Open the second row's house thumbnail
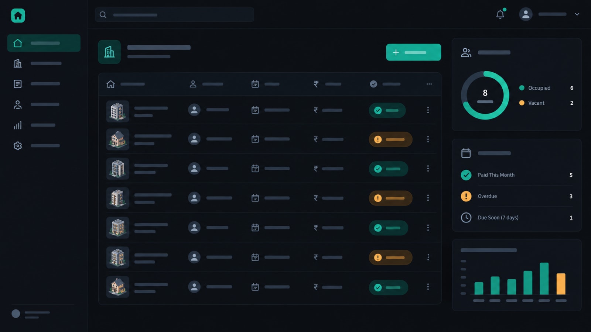 (118, 139)
